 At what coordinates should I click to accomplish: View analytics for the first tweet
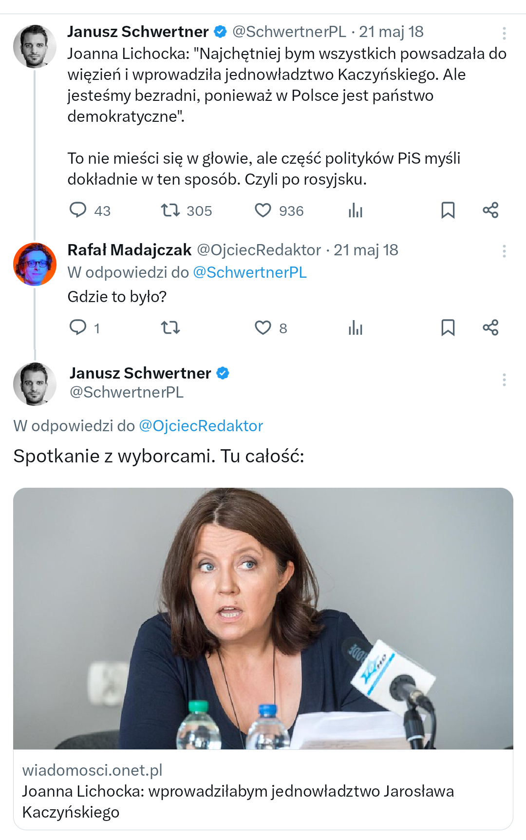pyautogui.click(x=356, y=210)
